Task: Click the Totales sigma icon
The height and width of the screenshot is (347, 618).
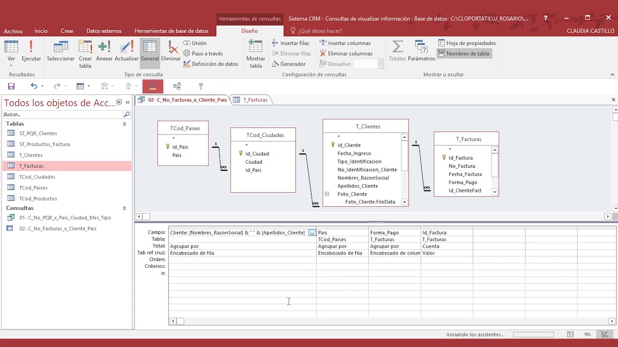Action: pos(397,52)
